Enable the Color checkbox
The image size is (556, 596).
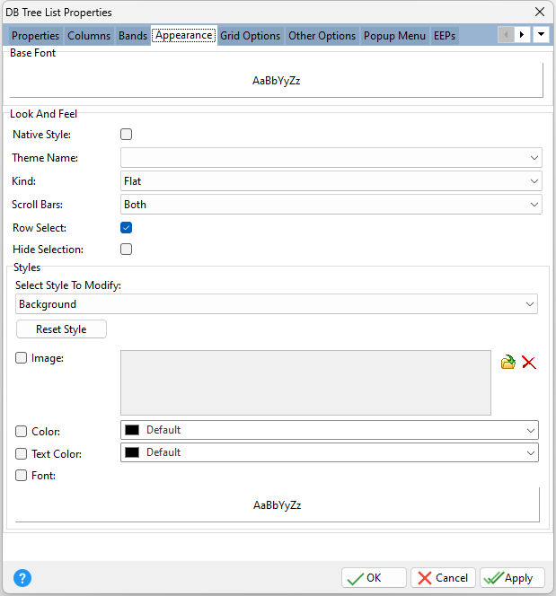[x=21, y=432]
